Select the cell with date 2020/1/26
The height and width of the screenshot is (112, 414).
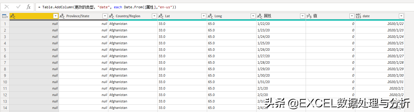pos(380,50)
